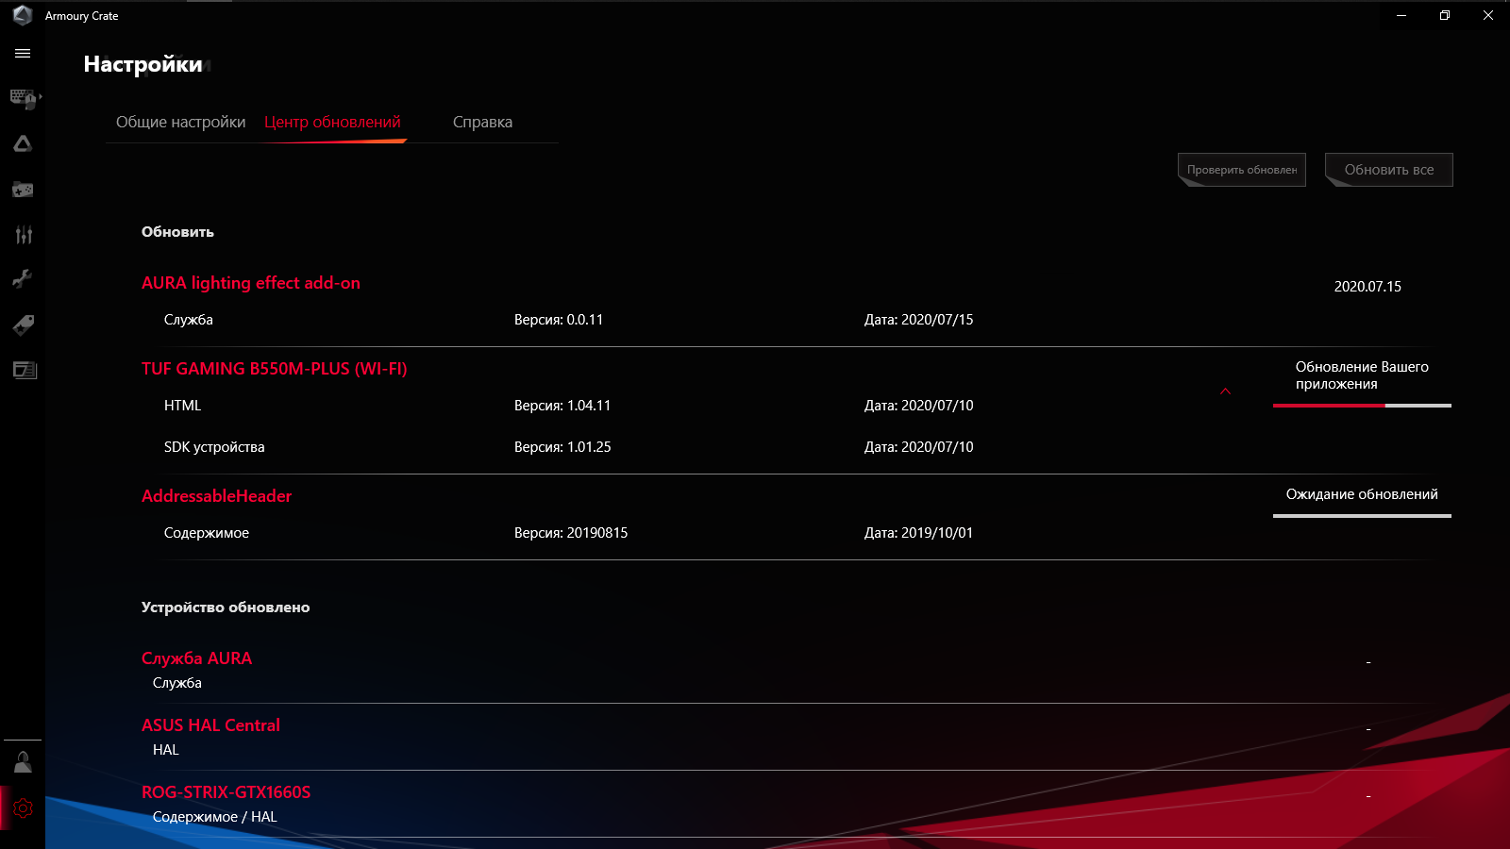
Task: Collapse the TUF GAMING B550M-PLUS chevron
Action: (x=1225, y=391)
